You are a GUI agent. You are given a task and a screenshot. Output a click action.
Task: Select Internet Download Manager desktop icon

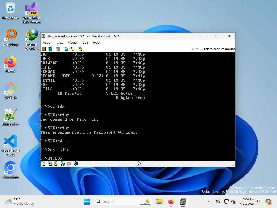32,39
